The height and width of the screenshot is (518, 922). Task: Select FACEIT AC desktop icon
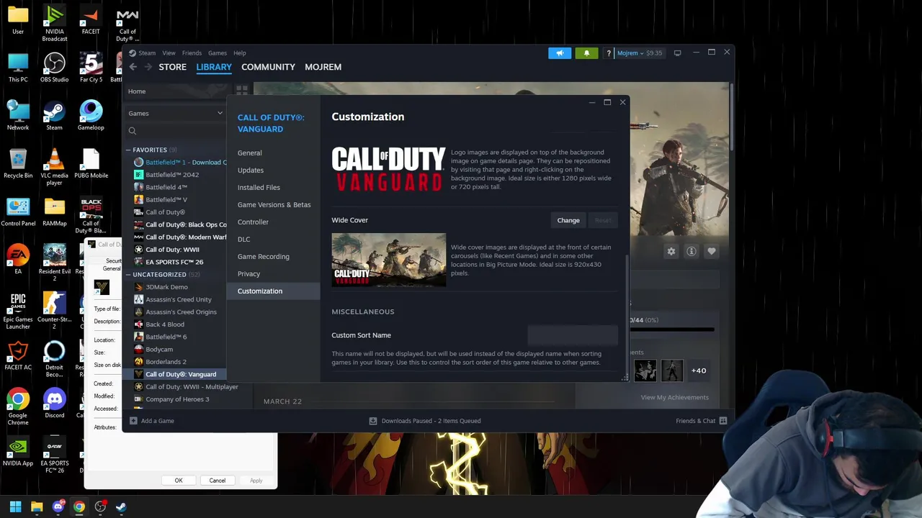18,356
